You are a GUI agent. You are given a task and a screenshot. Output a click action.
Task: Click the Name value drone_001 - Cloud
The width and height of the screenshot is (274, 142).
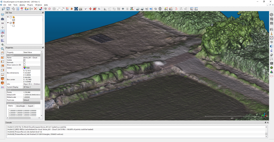pos(30,58)
